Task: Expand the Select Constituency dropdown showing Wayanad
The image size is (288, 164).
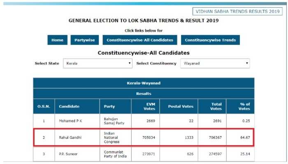Action: [x=215, y=63]
